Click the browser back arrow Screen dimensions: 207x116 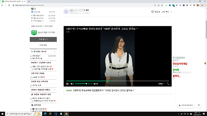(2, 5)
